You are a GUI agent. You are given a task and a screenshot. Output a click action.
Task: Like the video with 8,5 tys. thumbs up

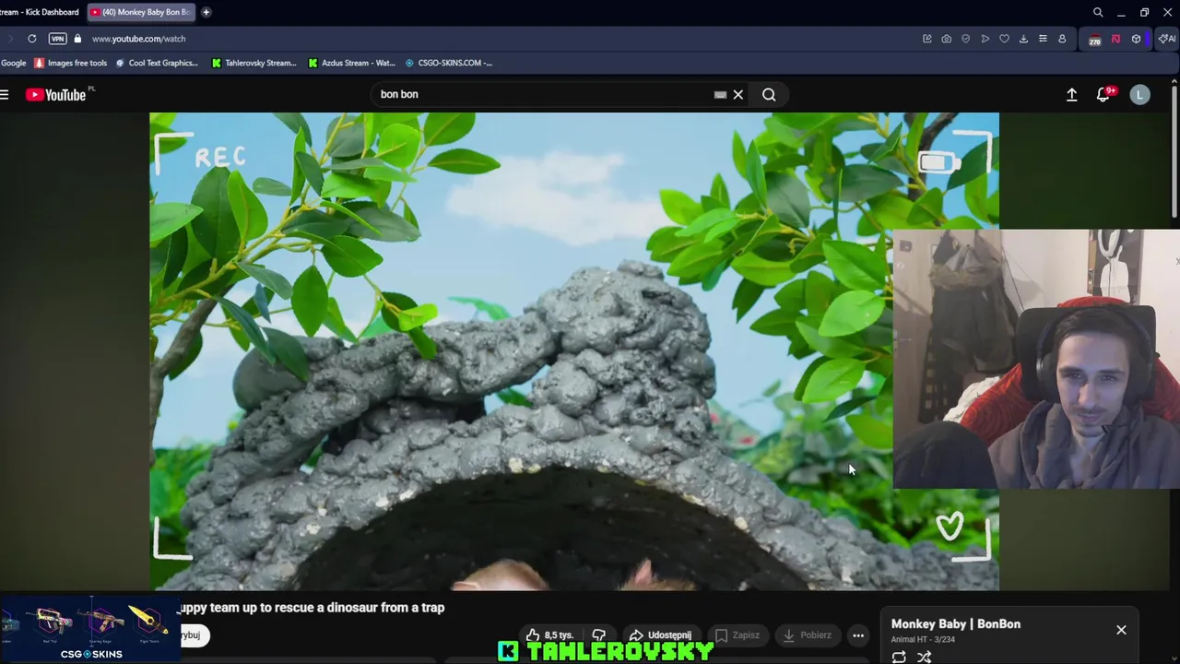(x=550, y=635)
